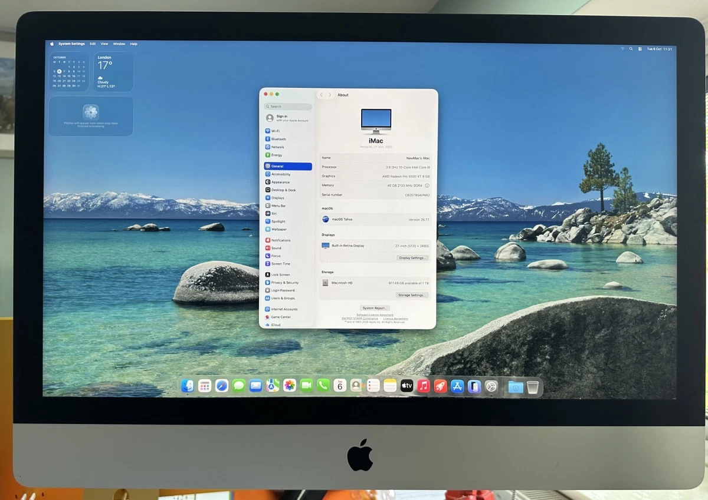
Task: Open Notifications settings
Action: [288, 240]
